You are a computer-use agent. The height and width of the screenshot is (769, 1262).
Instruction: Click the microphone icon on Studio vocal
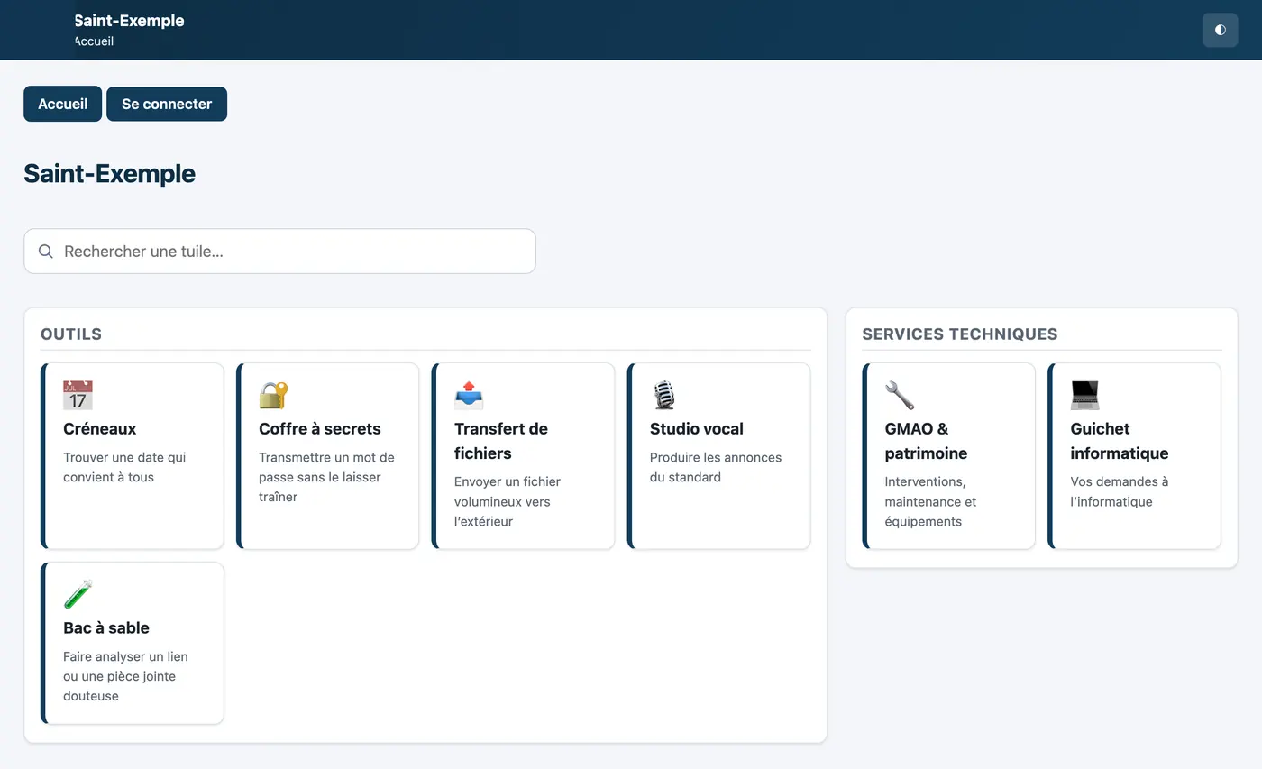tap(664, 395)
